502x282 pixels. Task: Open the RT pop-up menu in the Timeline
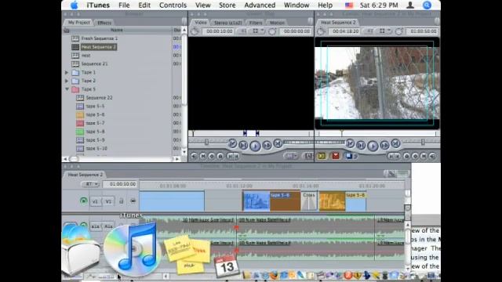click(x=91, y=184)
